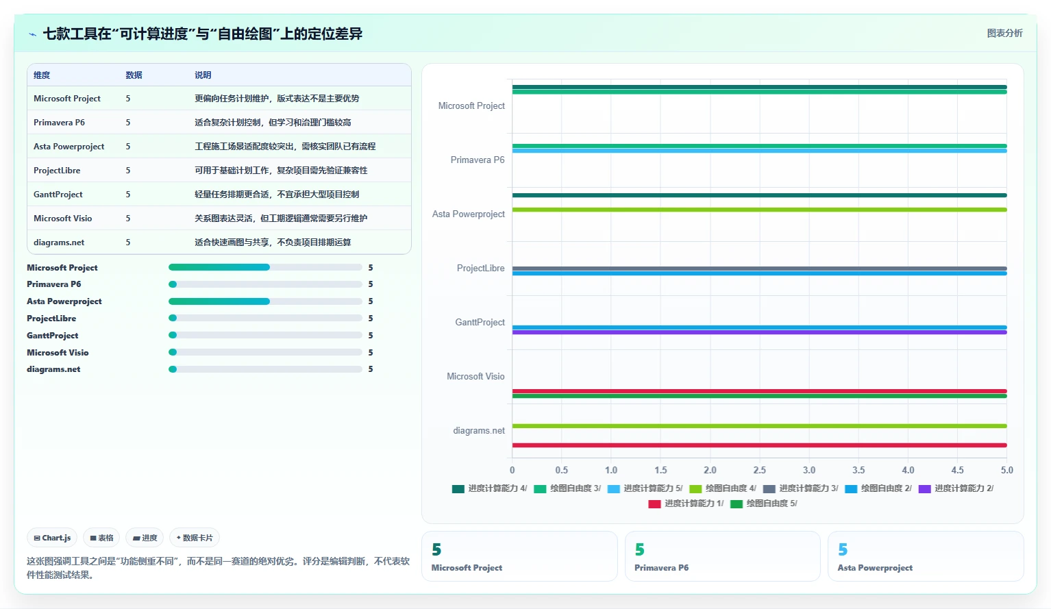
Task: Click the 数据 column header
Action: 134,75
